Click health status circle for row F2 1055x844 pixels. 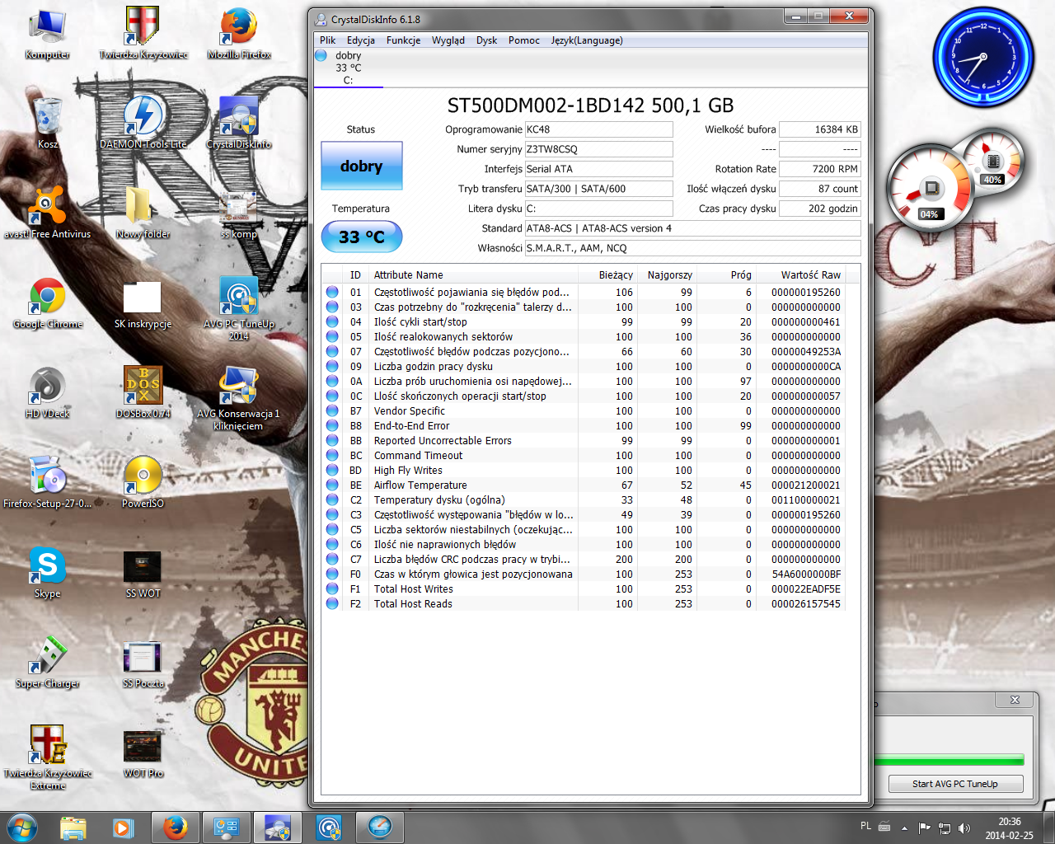tap(332, 603)
